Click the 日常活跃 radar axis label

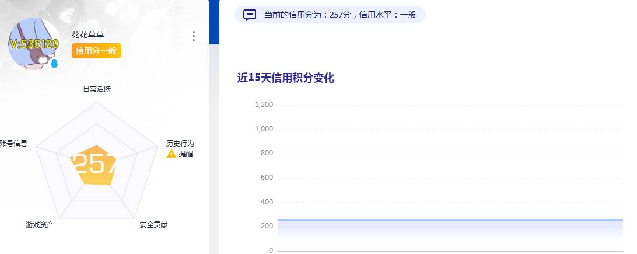pyautogui.click(x=97, y=89)
